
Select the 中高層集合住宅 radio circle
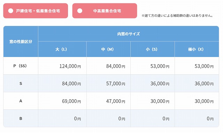tap(80, 11)
